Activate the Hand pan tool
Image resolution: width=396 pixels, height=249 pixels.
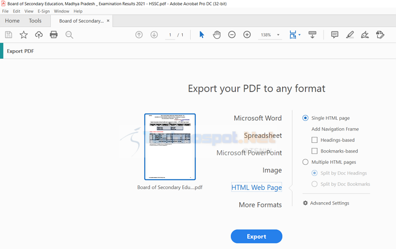pos(217,34)
